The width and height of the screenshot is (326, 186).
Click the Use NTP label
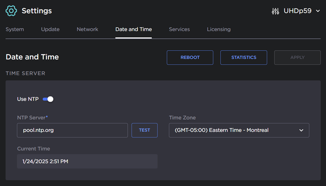(x=28, y=99)
